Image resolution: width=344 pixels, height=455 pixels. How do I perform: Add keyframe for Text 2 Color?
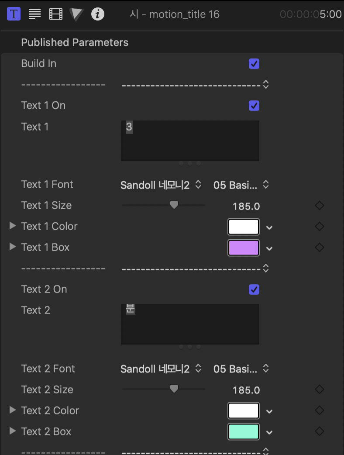point(320,410)
